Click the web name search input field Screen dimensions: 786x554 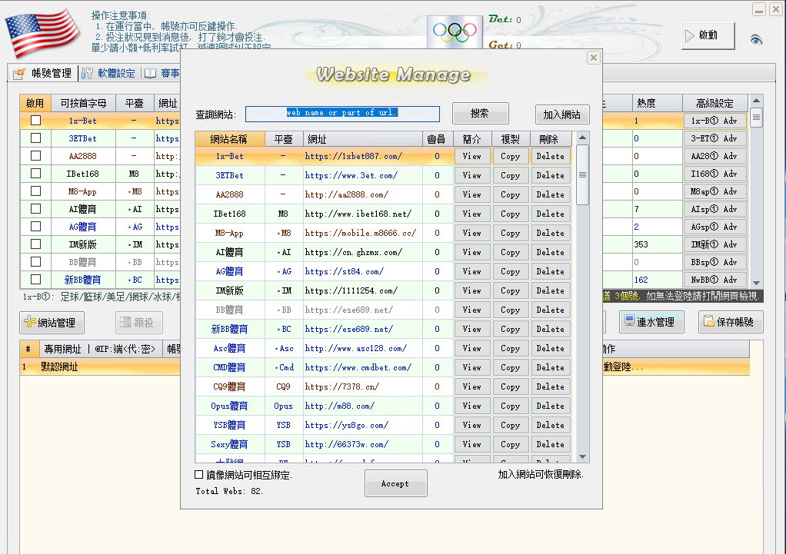click(x=342, y=113)
